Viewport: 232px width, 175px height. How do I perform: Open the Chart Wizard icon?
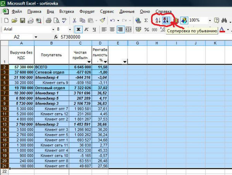(175, 20)
